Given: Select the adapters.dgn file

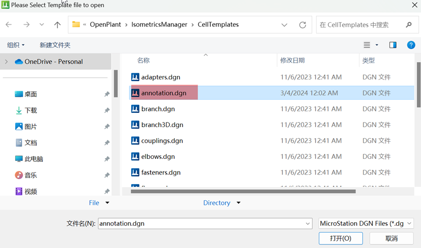Looking at the screenshot, I should [272, 77].
